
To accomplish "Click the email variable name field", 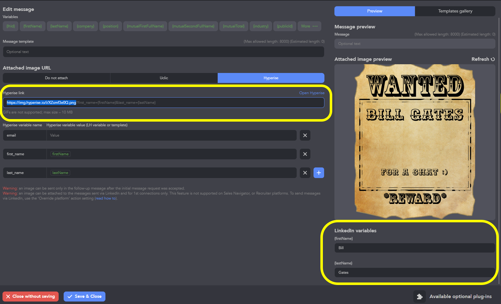I will point(25,135).
